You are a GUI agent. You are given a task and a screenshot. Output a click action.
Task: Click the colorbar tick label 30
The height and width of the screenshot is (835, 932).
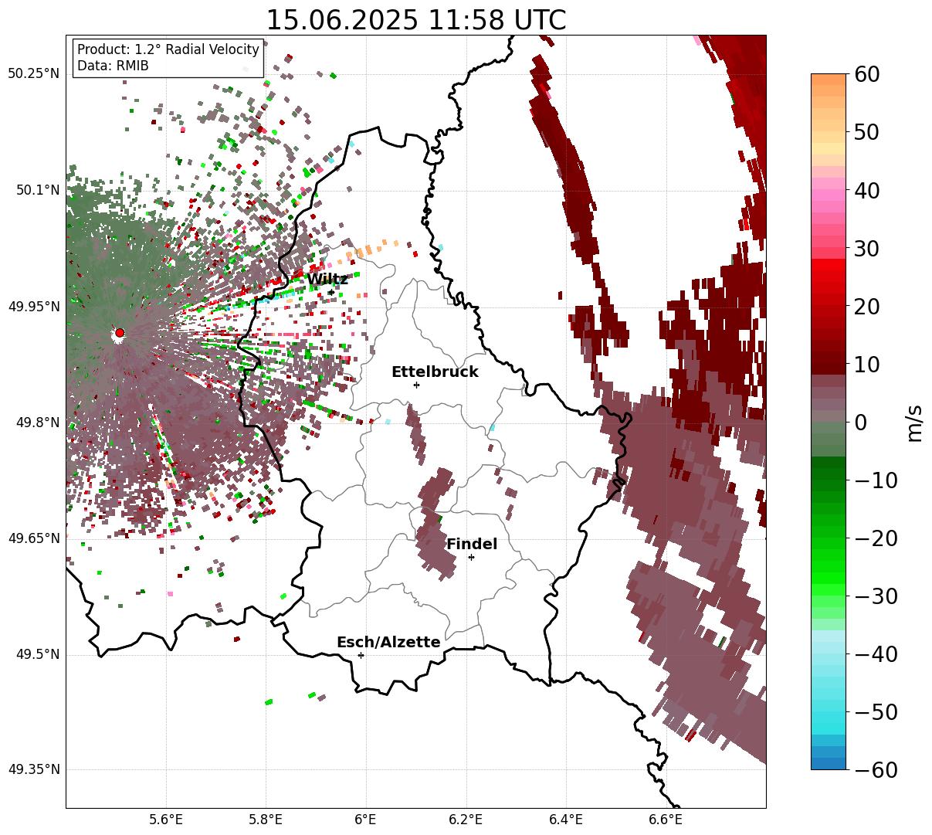pos(867,248)
